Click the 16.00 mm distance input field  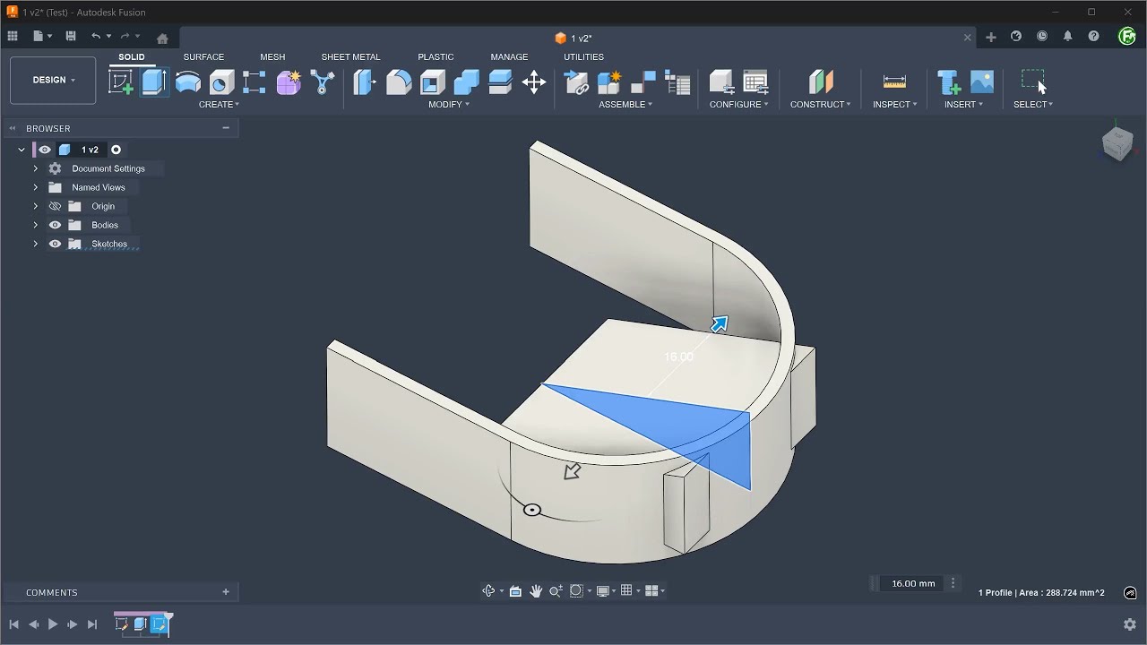pyautogui.click(x=912, y=583)
